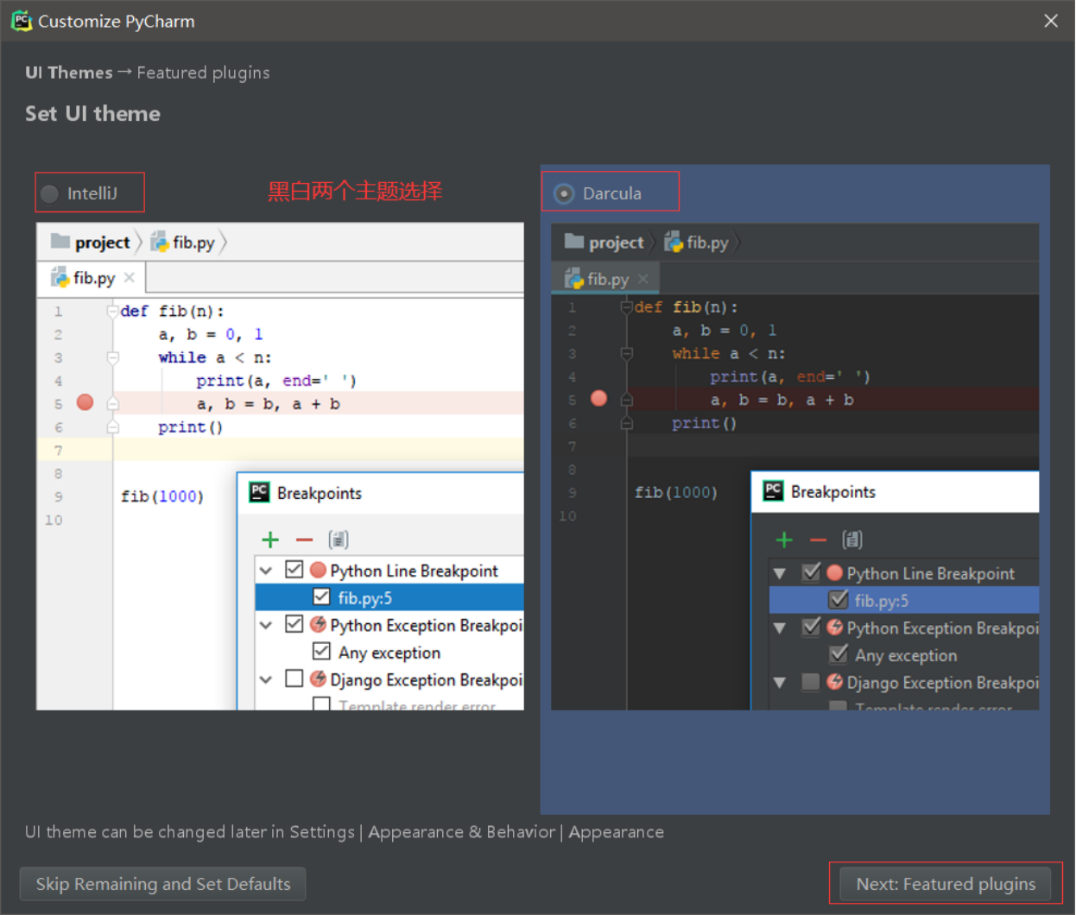Click Django Exception Breakpoint icon, Darcula preview
Screen dimensions: 1076x915
(x=834, y=681)
